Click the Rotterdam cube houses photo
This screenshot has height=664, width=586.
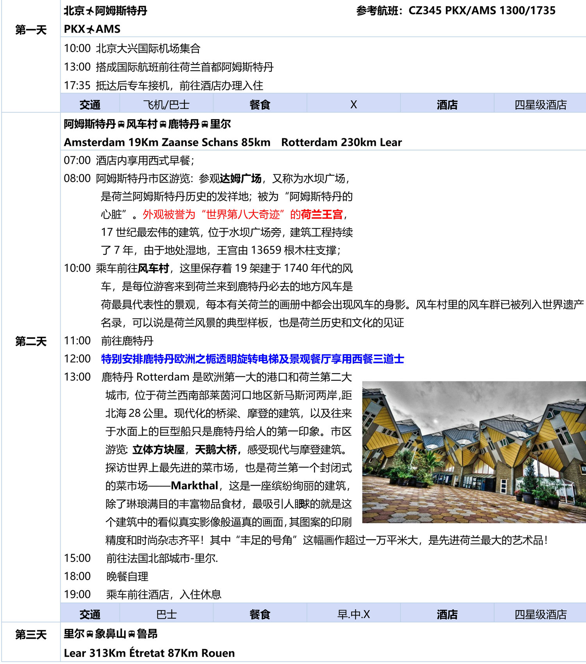point(473,452)
